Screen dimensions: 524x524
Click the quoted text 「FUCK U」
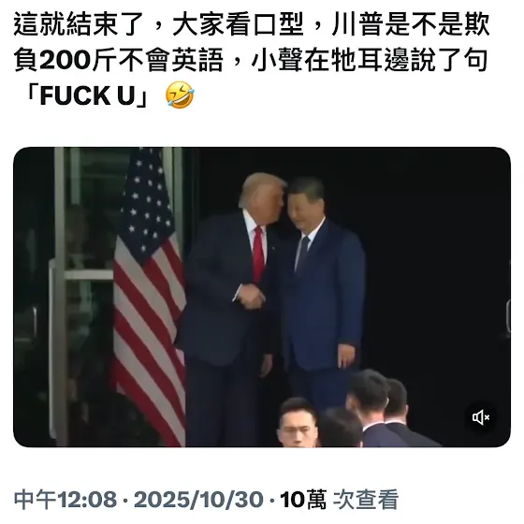point(88,95)
